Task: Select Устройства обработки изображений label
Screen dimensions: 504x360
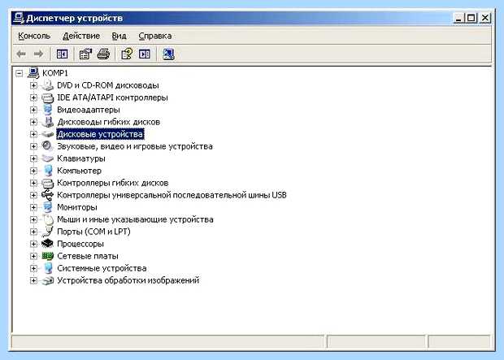Action: pyautogui.click(x=128, y=280)
